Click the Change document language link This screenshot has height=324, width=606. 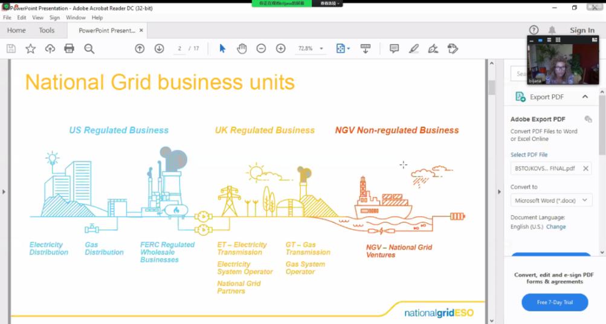coord(556,227)
